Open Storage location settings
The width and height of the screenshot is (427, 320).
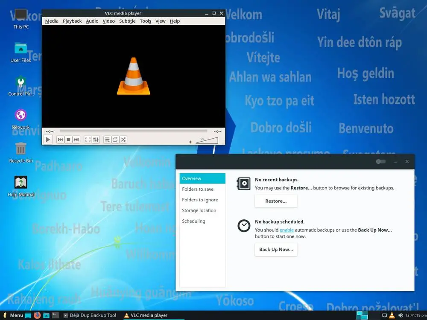point(202,210)
